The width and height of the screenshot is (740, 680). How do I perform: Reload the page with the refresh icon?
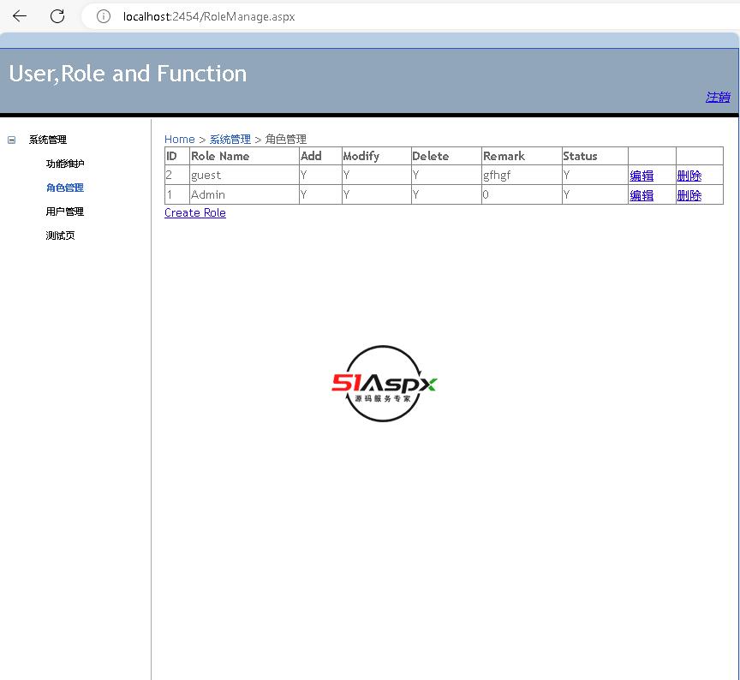pyautogui.click(x=57, y=16)
